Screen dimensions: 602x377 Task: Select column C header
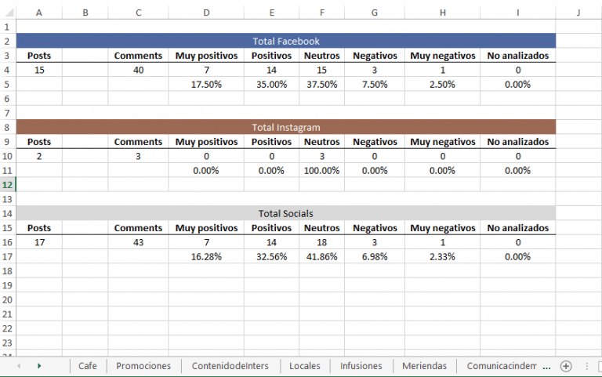tap(138, 13)
